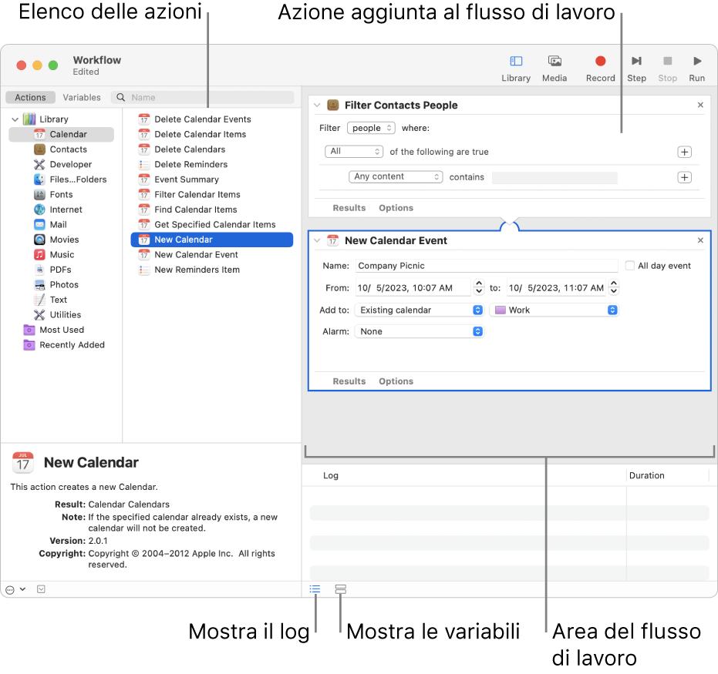This screenshot has height=674, width=718.
Task: Click the contains value text field
Action: tap(555, 178)
